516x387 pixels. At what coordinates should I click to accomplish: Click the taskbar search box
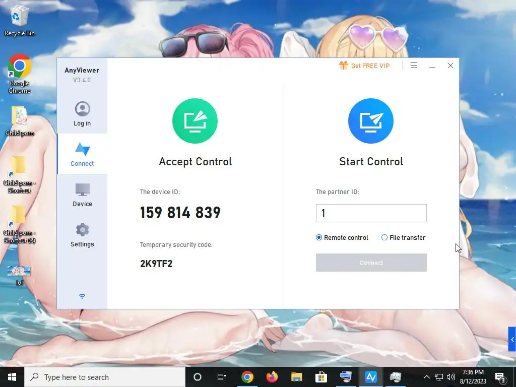pos(105,377)
